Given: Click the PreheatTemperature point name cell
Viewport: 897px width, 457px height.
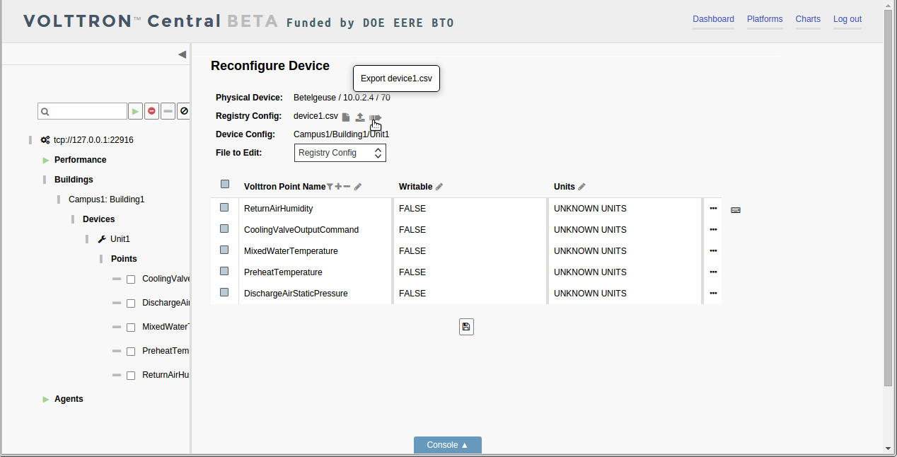Looking at the screenshot, I should [x=316, y=272].
